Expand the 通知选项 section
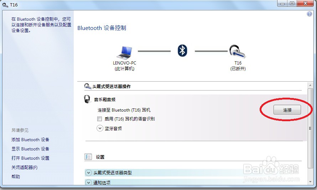This screenshot has height=190, width=317. pos(88,182)
